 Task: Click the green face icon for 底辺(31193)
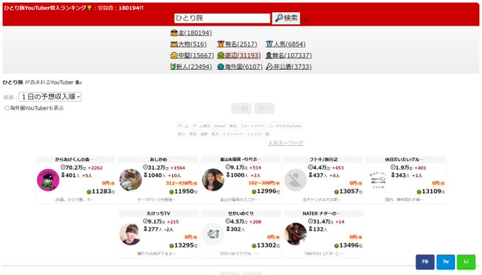(x=220, y=55)
